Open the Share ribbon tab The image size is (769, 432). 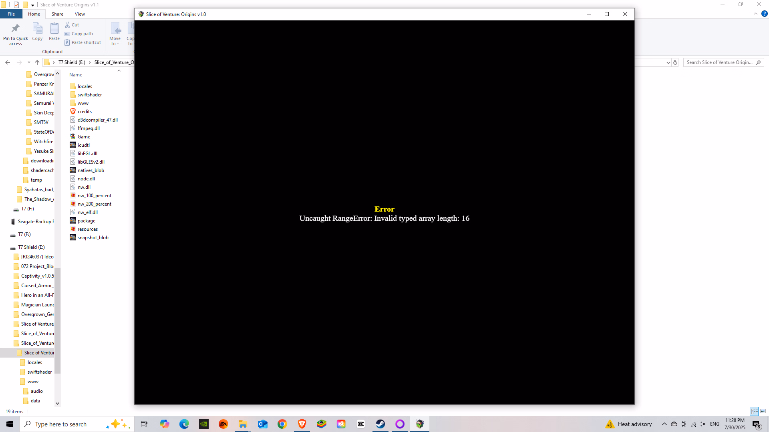click(x=57, y=14)
